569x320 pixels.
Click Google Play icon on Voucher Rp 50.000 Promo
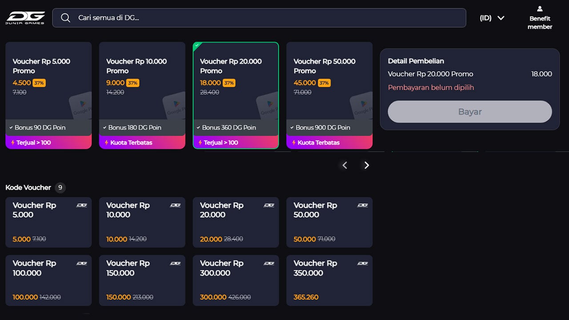[361, 106]
